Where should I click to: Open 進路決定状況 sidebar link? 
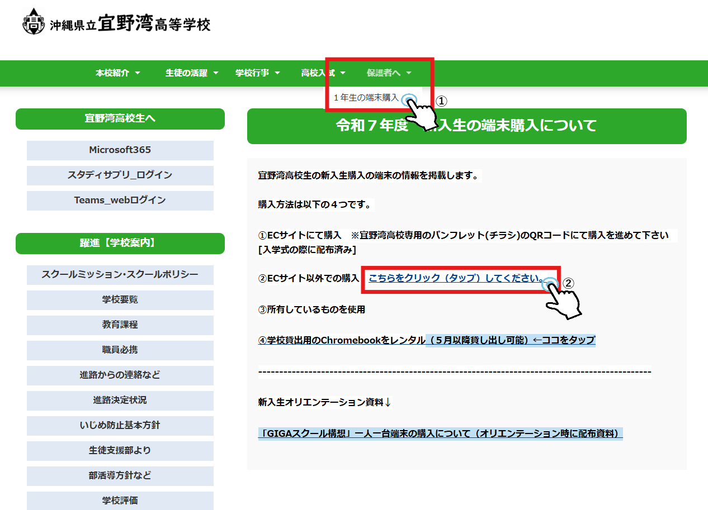120,401
